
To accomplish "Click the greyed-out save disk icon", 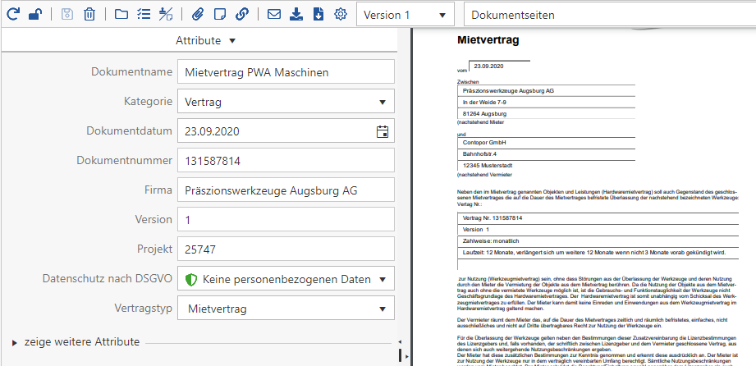I will point(67,15).
